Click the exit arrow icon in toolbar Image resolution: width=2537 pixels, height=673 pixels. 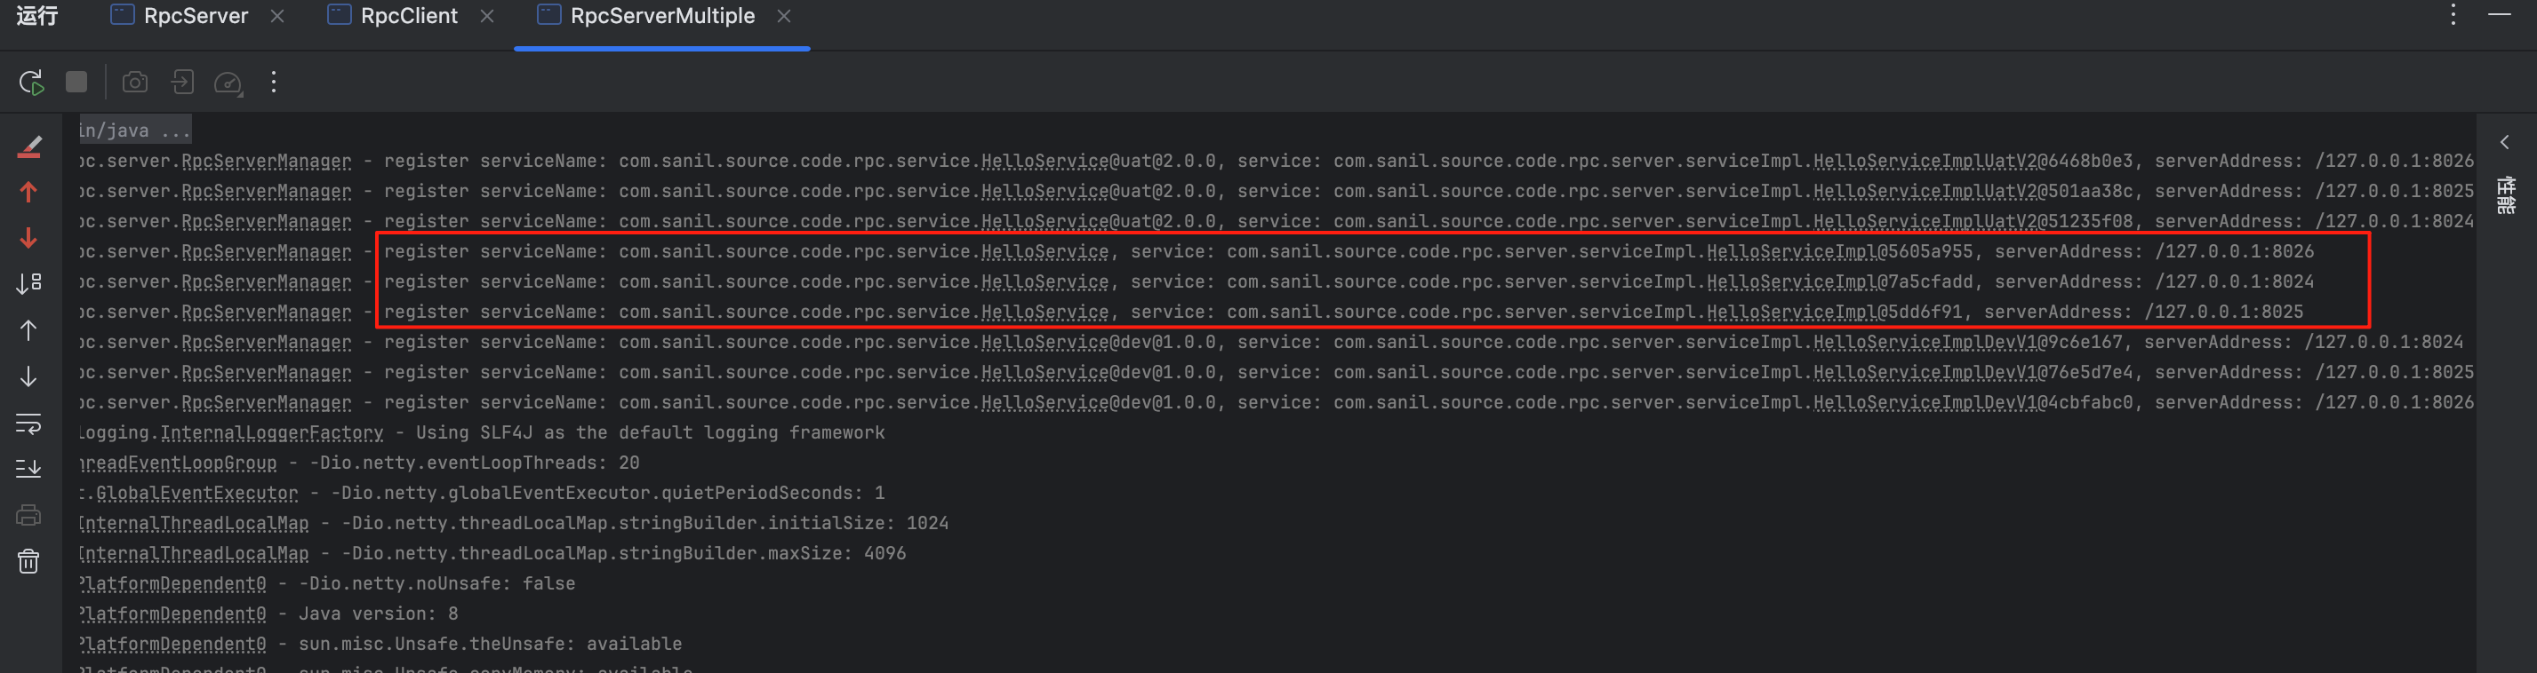coord(182,83)
